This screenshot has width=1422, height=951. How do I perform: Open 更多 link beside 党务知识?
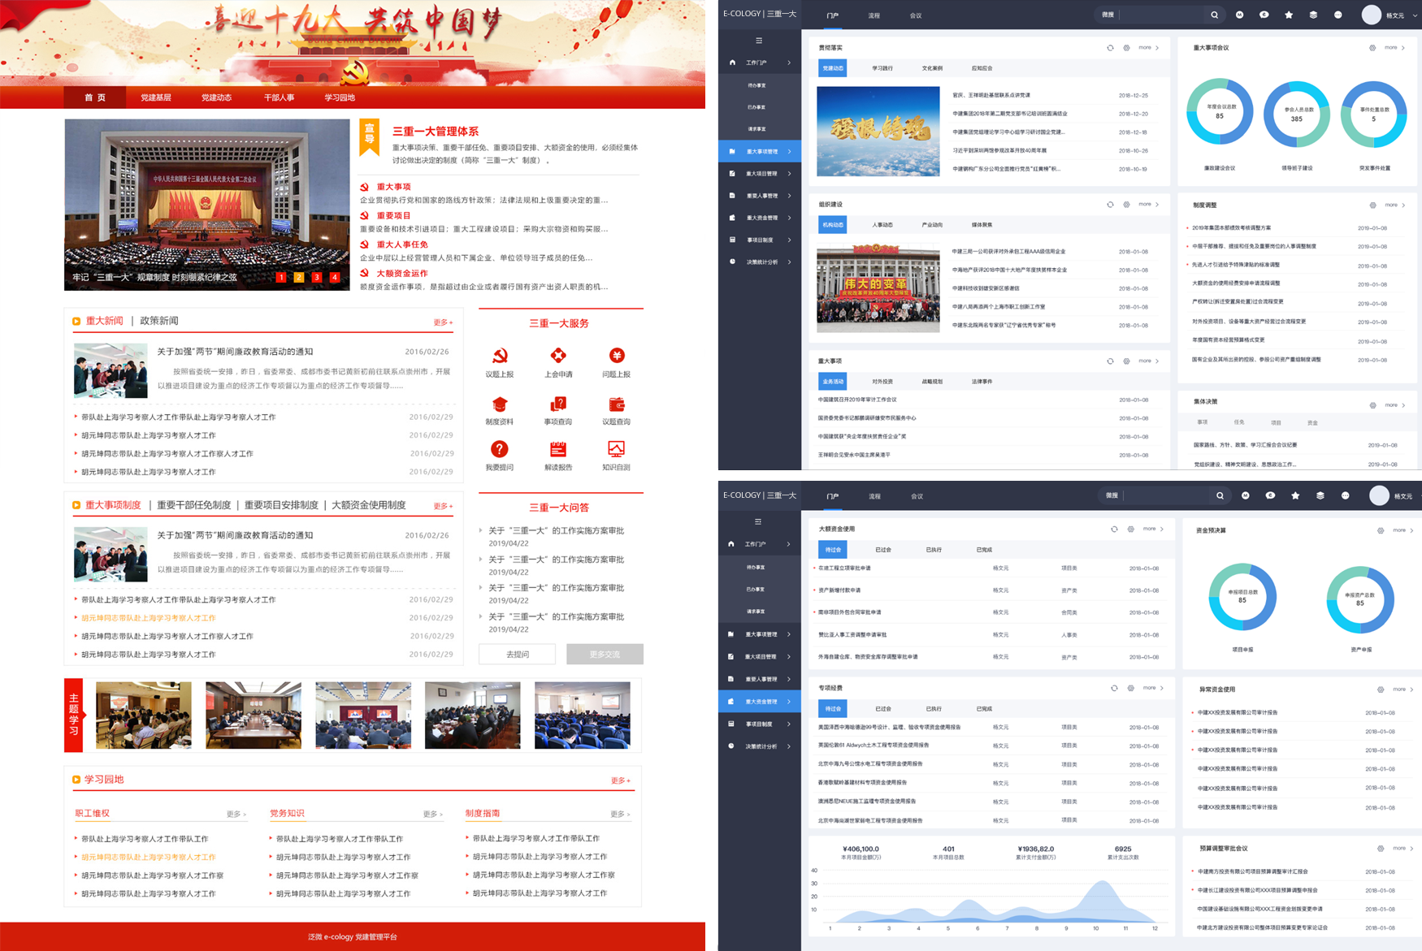tap(432, 814)
